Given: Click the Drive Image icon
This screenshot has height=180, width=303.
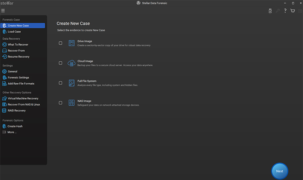Looking at the screenshot, I should click(71, 43).
